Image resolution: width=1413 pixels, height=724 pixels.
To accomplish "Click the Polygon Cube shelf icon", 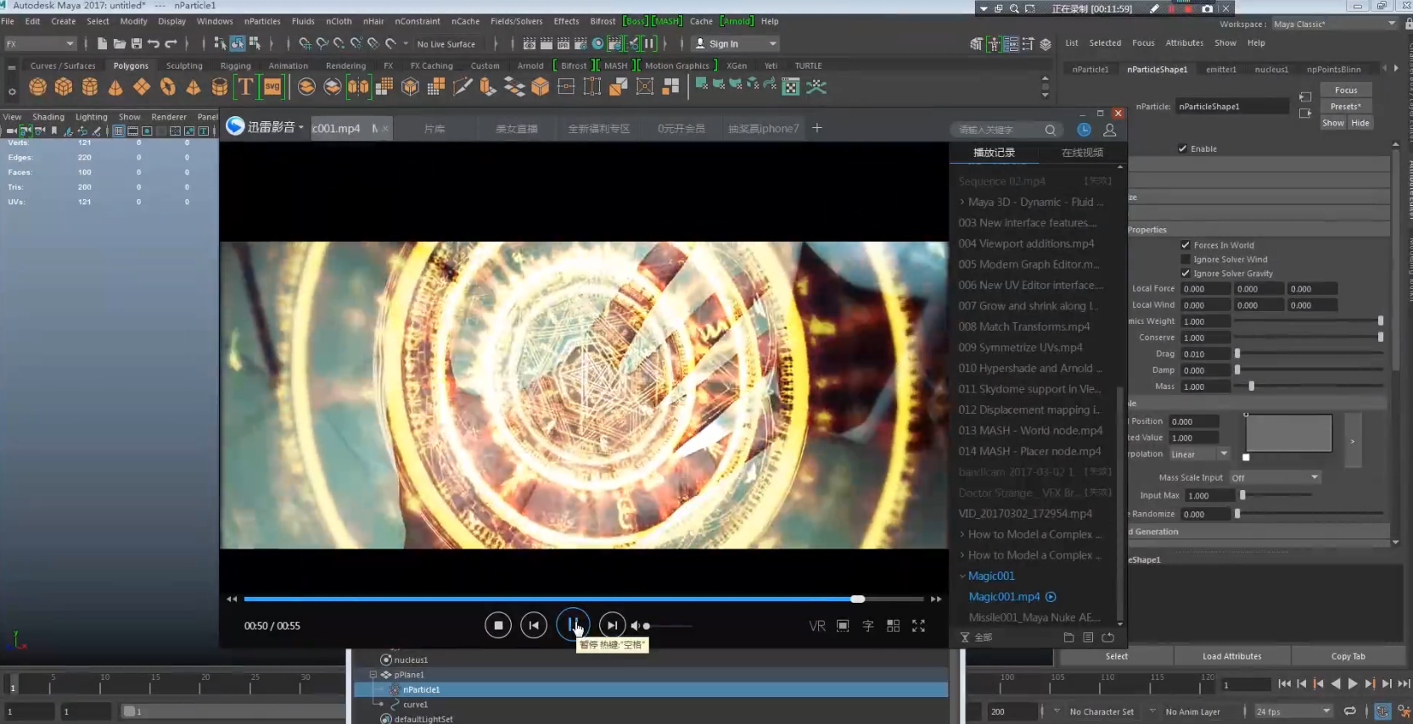I will tap(64, 86).
